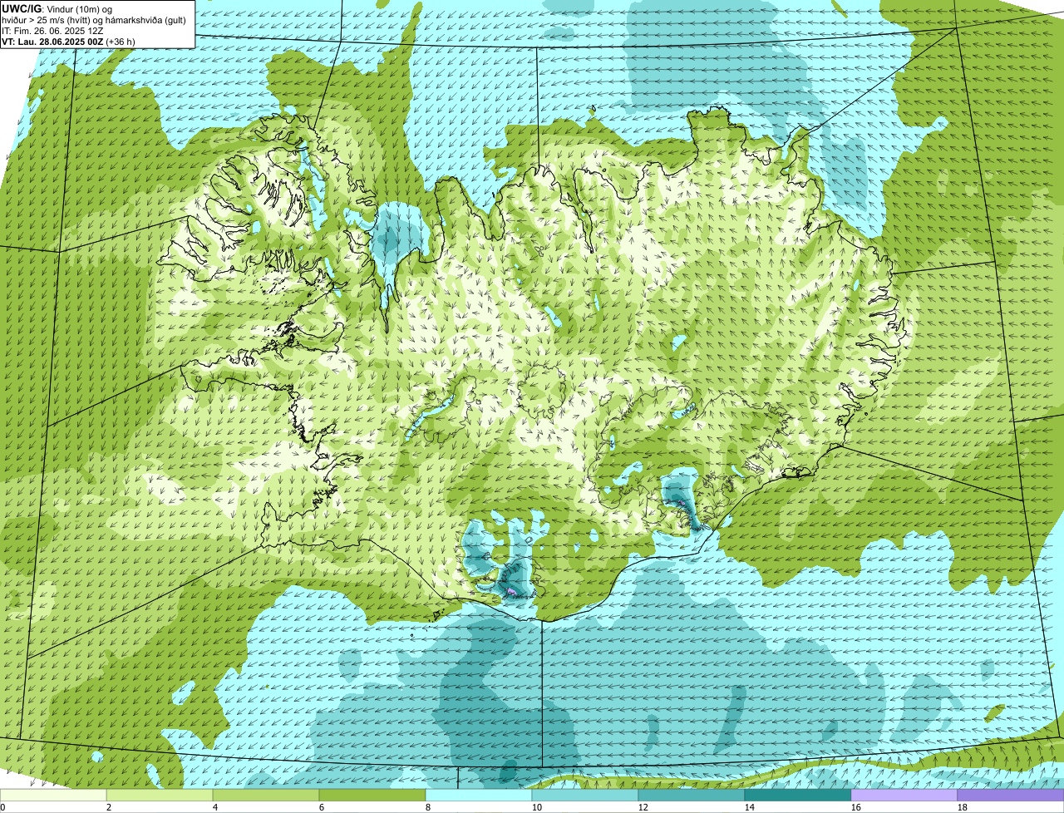Screen dimensions: 1064x813
Task: Click the 8–10 m/s light cyan legend swatch
Action: tap(480, 795)
